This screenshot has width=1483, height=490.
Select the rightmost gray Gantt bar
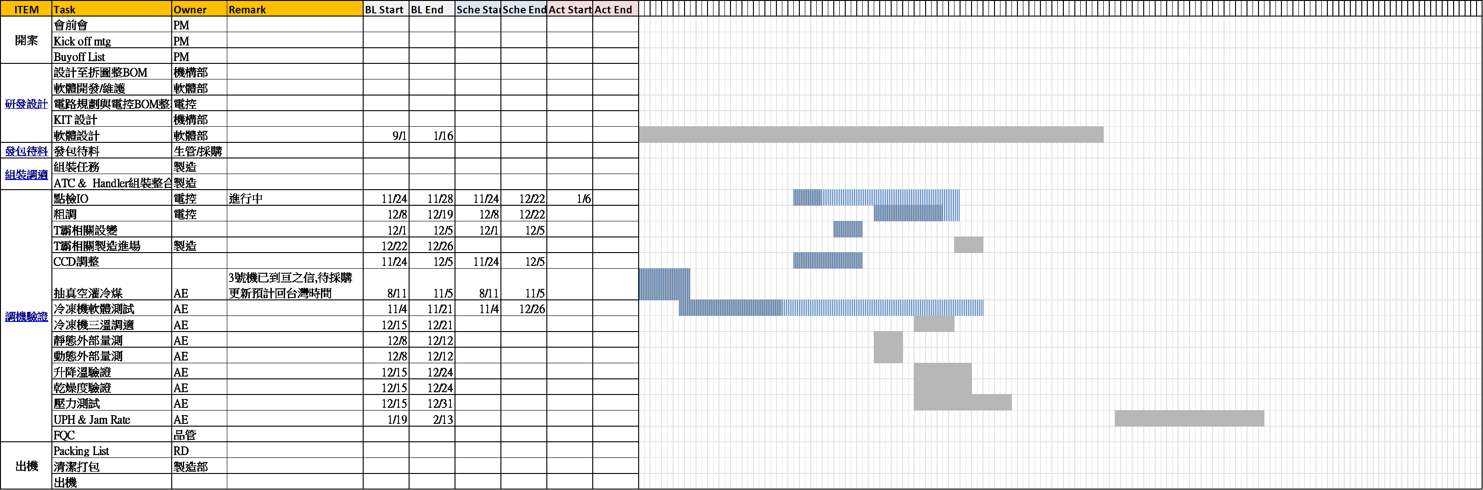(1189, 419)
